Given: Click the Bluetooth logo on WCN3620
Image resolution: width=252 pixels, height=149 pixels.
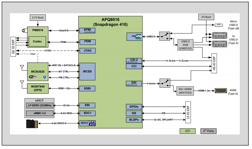Looking at the screenshot, I should coord(45,77).
